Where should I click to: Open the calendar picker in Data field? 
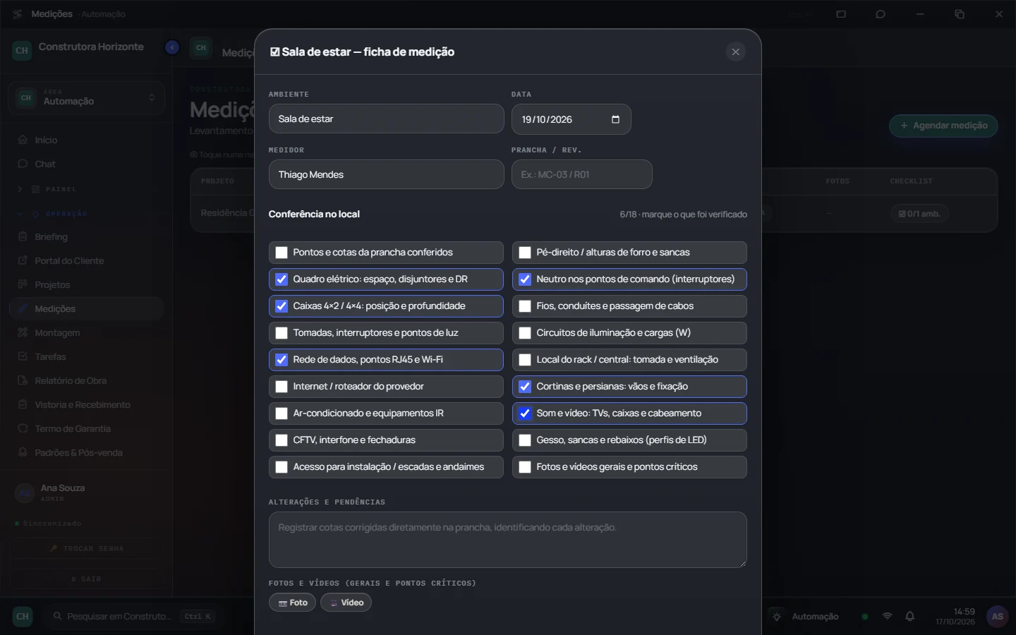pyautogui.click(x=615, y=119)
